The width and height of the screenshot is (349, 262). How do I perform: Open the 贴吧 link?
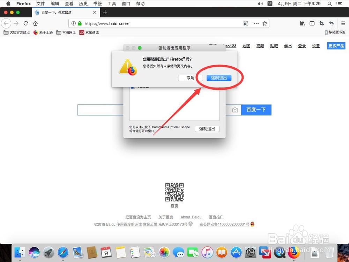pyautogui.click(x=274, y=46)
